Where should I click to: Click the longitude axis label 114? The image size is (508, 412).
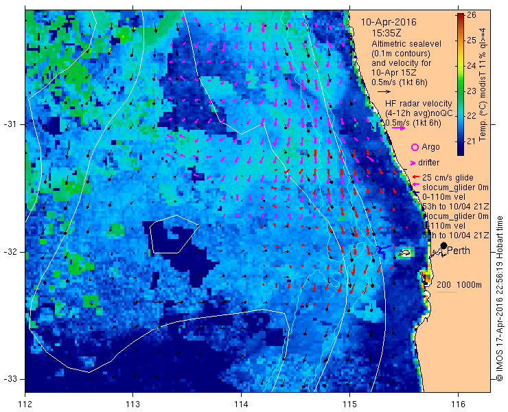[x=241, y=404]
